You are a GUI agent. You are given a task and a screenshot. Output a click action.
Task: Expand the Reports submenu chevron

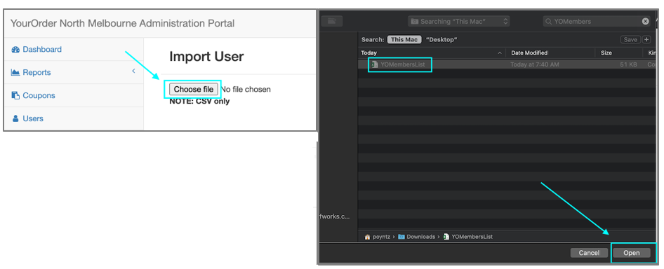[133, 71]
